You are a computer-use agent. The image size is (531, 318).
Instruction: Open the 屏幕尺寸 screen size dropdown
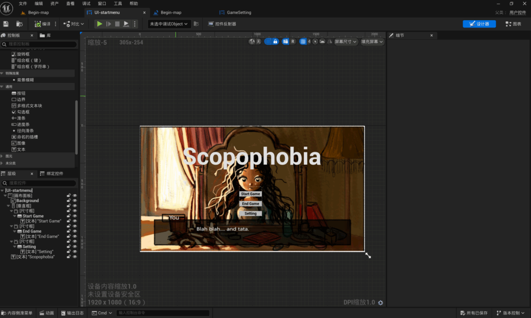coord(345,41)
